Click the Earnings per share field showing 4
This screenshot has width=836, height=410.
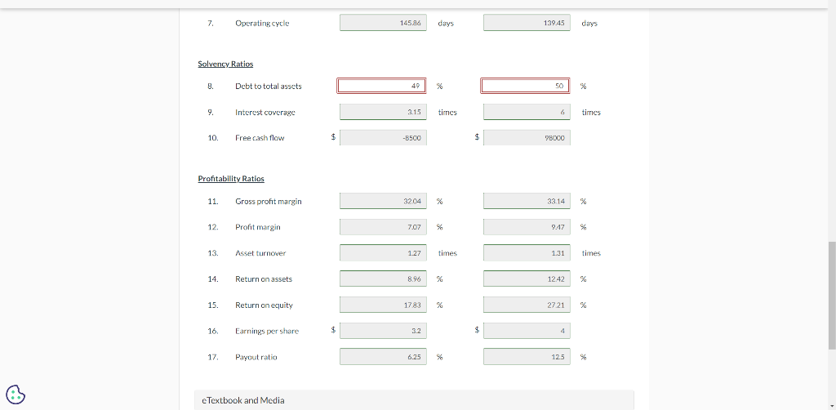(x=527, y=331)
